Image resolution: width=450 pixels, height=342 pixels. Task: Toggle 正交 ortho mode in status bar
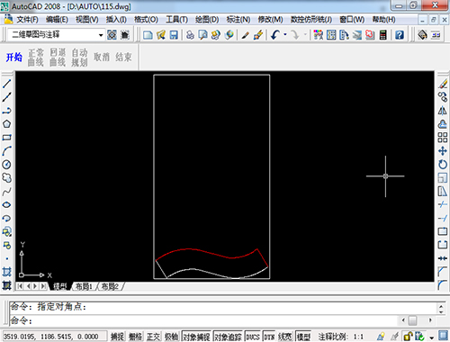[x=153, y=337]
